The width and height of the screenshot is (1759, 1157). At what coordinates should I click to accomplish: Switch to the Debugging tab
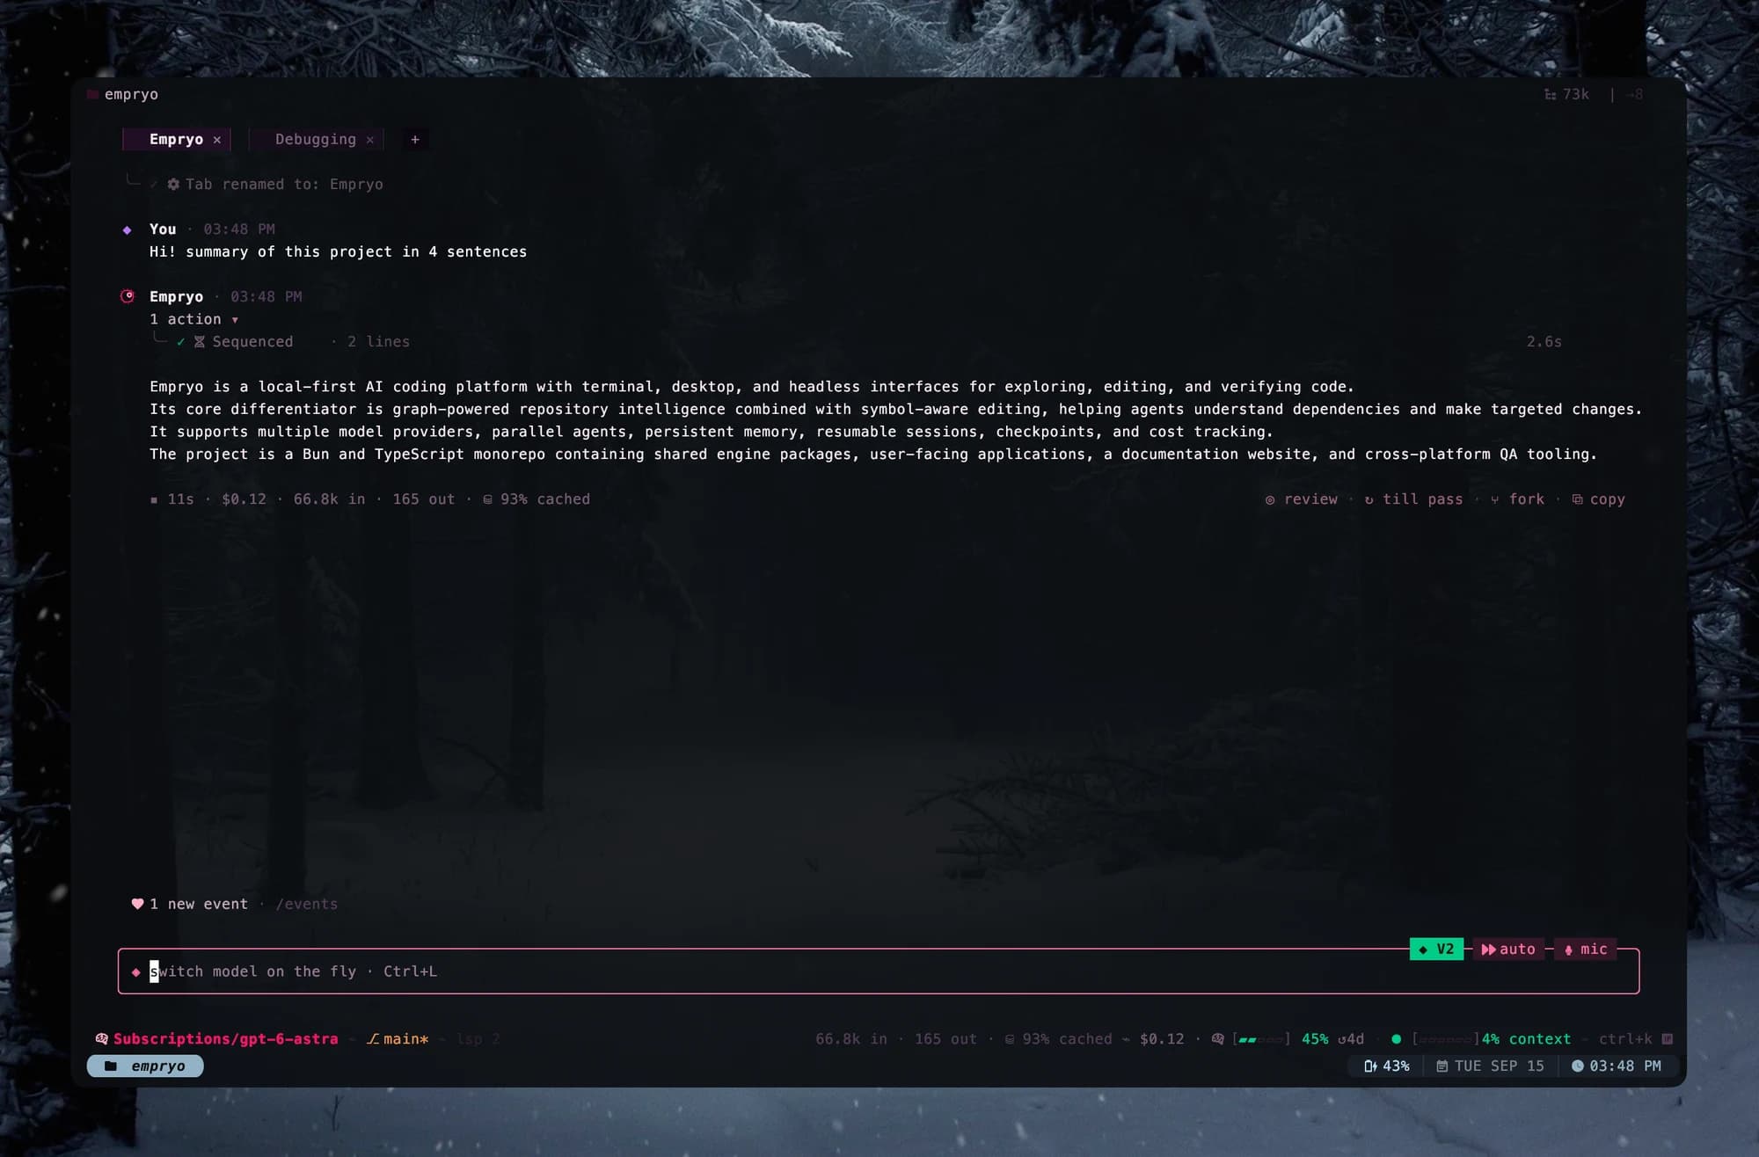coord(315,139)
